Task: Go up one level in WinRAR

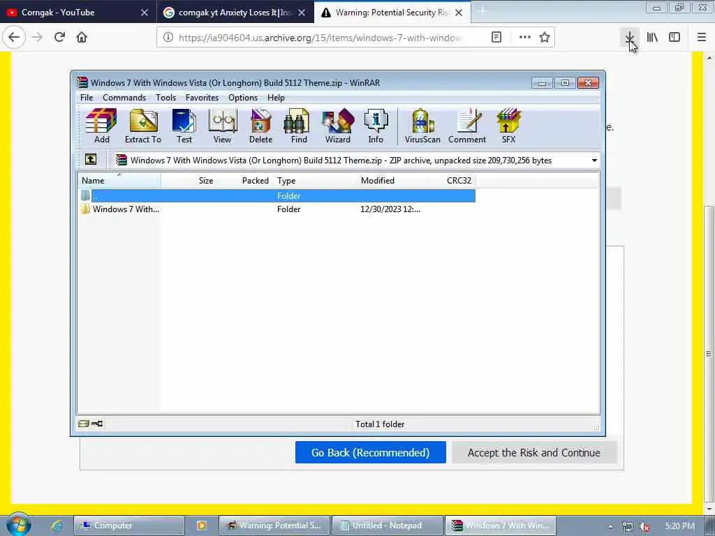Action: (x=91, y=160)
